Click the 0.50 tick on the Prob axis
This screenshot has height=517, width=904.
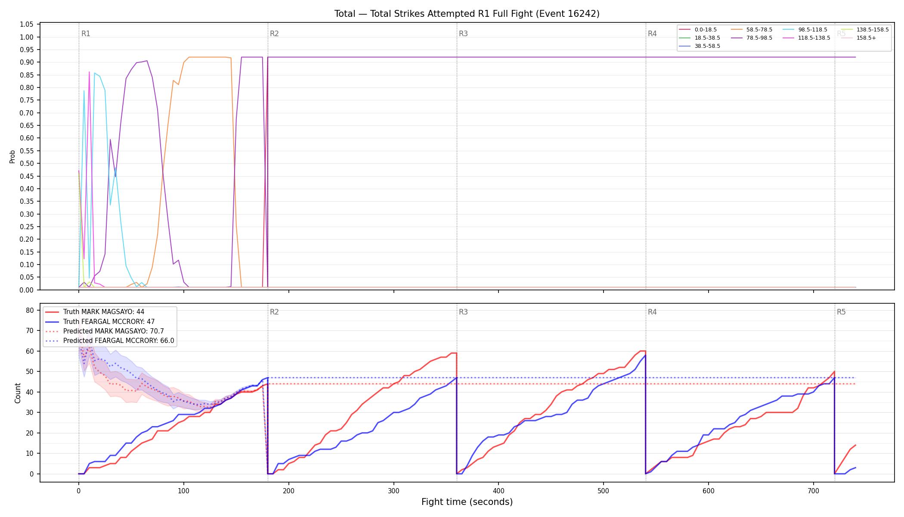pos(27,164)
